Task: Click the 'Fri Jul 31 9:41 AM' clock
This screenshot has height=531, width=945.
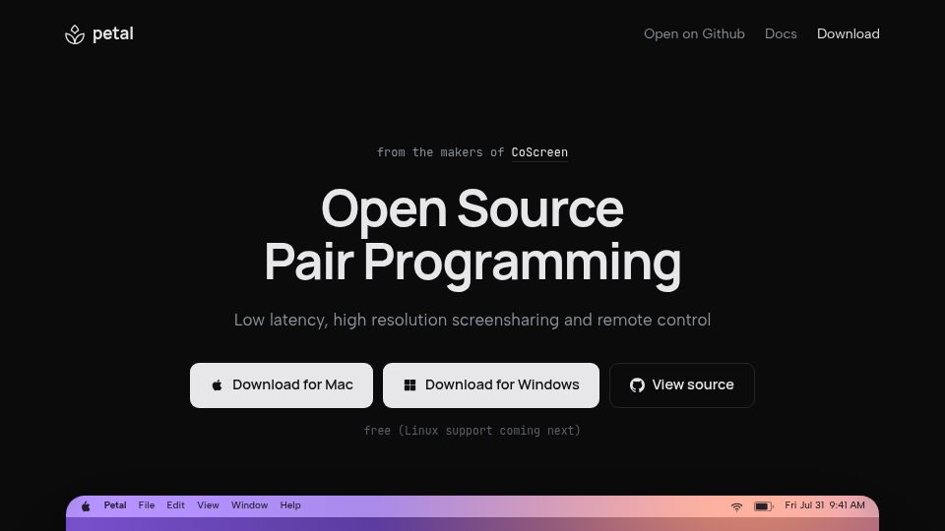Action: tap(825, 505)
